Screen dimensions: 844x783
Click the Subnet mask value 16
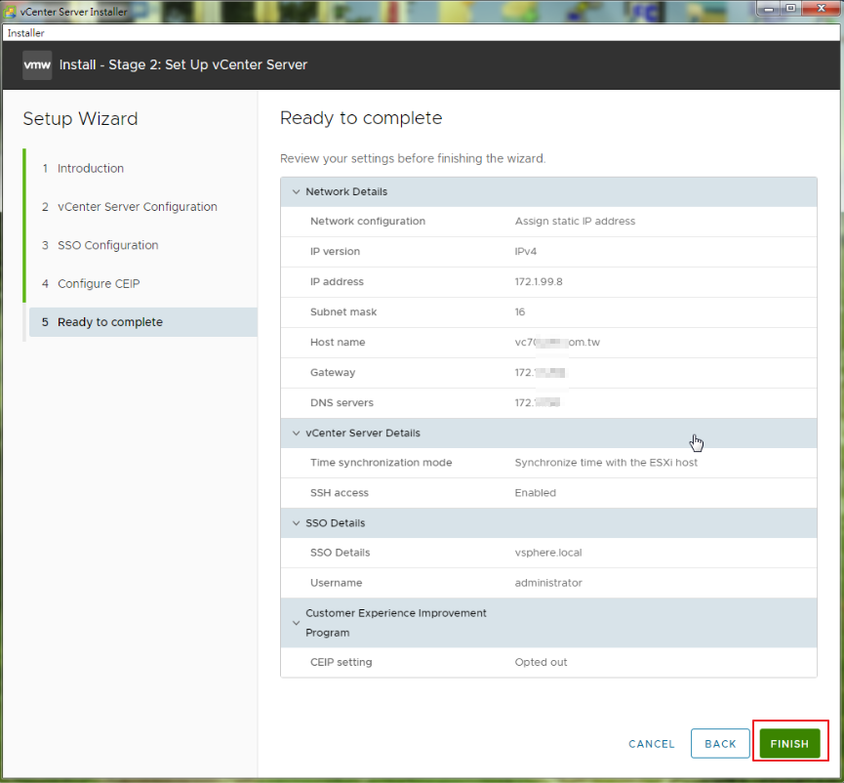point(519,311)
